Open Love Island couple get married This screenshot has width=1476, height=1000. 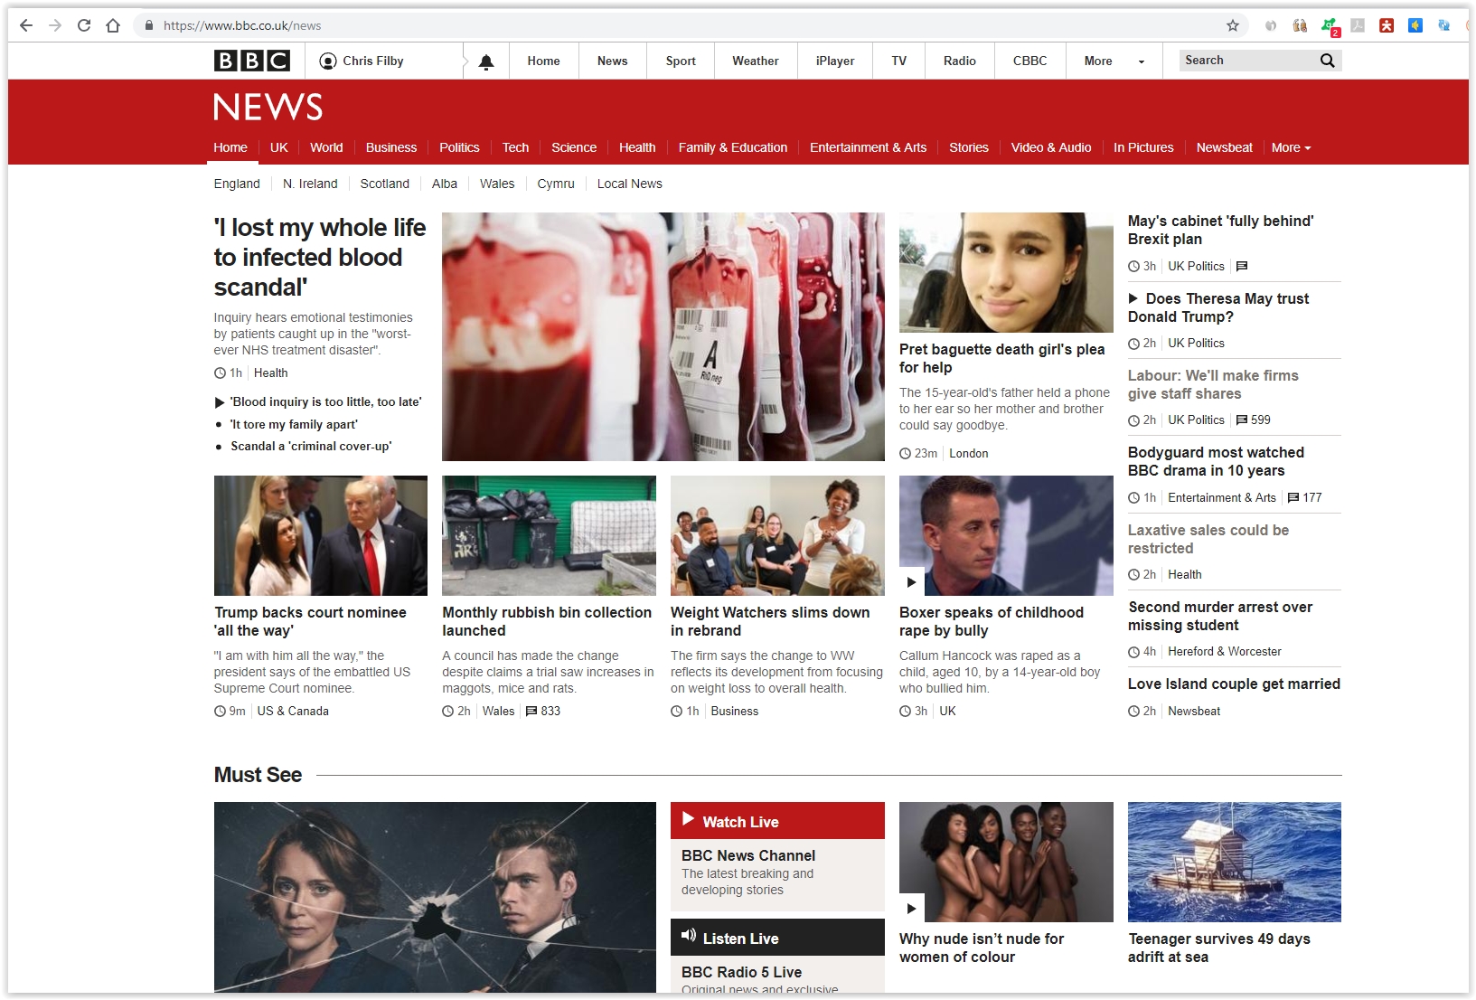[1234, 684]
